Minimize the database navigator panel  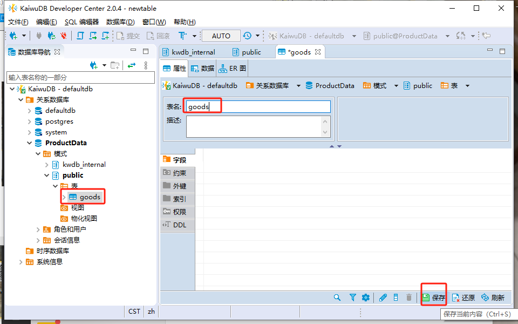[133, 50]
